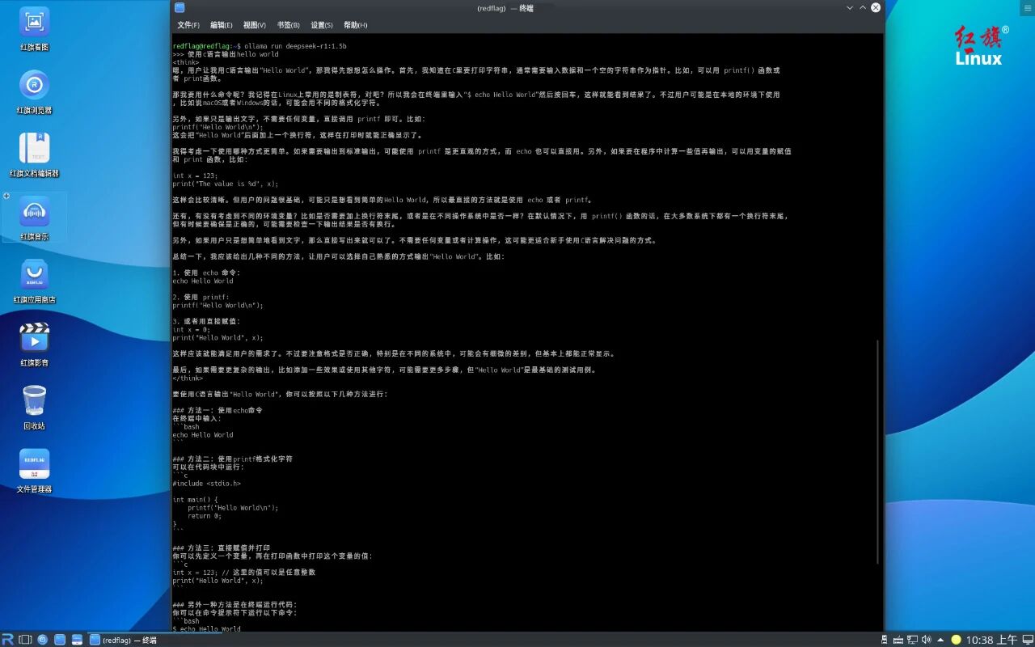This screenshot has height=647, width=1035.
Task: Click the network icon in system tray
Action: point(912,640)
